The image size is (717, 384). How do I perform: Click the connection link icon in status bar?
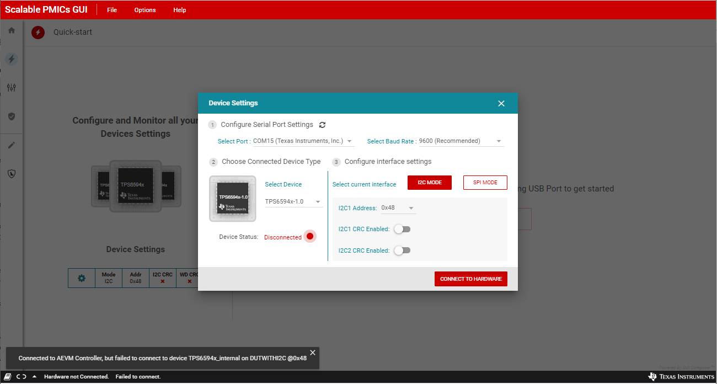21,377
